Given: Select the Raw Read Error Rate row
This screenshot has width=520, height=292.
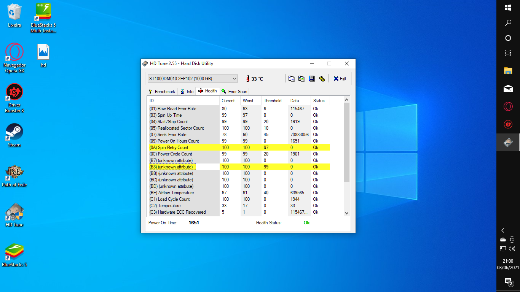Looking at the screenshot, I should (x=239, y=109).
